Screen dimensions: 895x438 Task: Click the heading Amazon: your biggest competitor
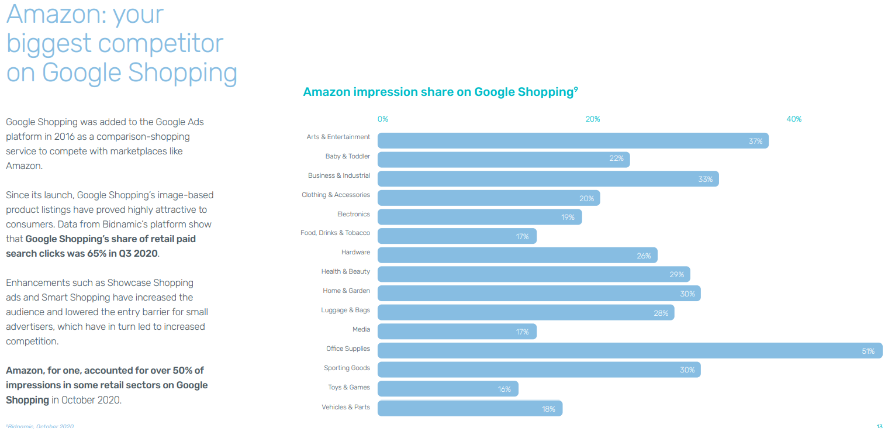122,44
